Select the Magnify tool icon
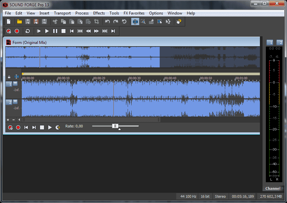Image resolution: width=287 pixels, height=203 pixels. pyautogui.click(x=143, y=21)
